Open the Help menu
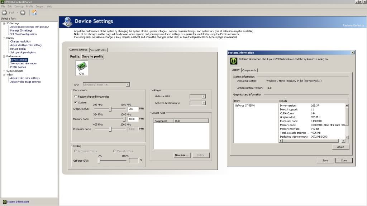The height and width of the screenshot is (206, 367). [x=49, y=6]
